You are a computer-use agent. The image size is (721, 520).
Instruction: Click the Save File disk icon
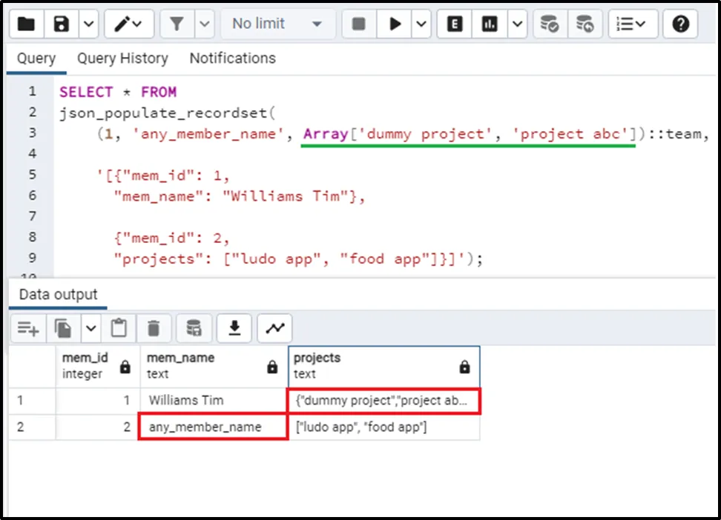pos(62,24)
